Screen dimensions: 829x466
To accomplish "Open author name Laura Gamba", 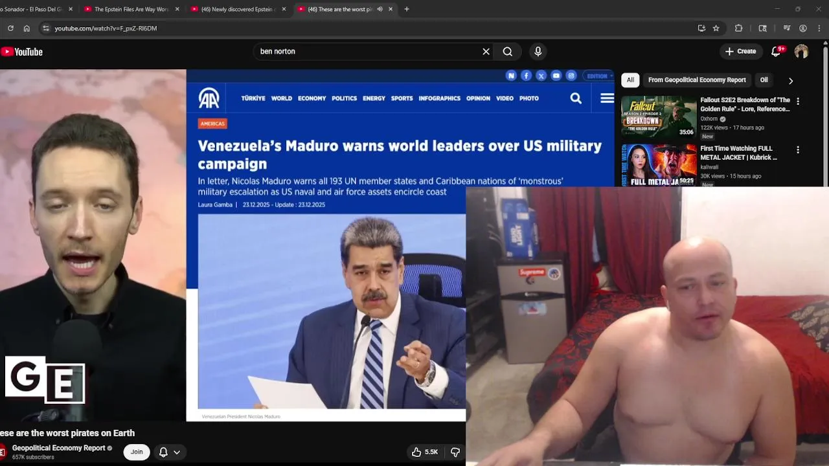I will (215, 205).
